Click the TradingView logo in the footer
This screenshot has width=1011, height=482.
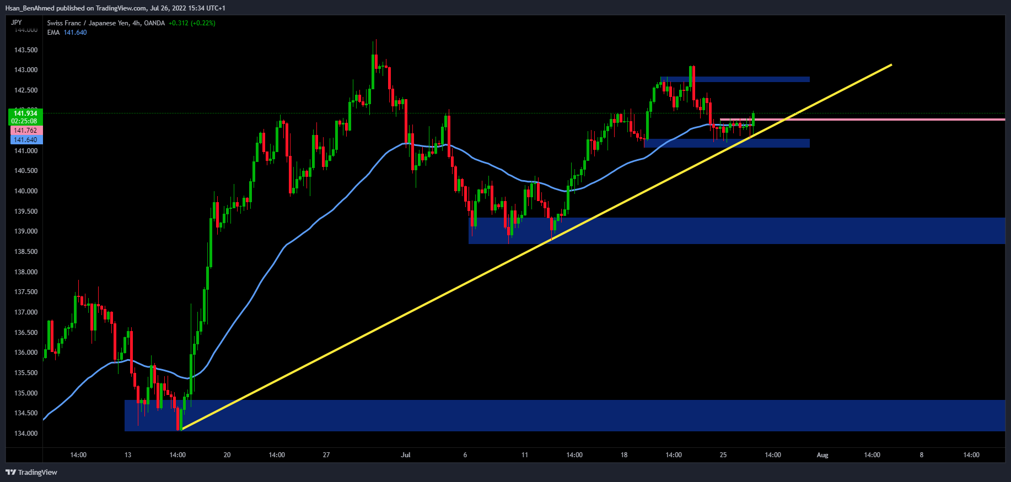[x=31, y=472]
